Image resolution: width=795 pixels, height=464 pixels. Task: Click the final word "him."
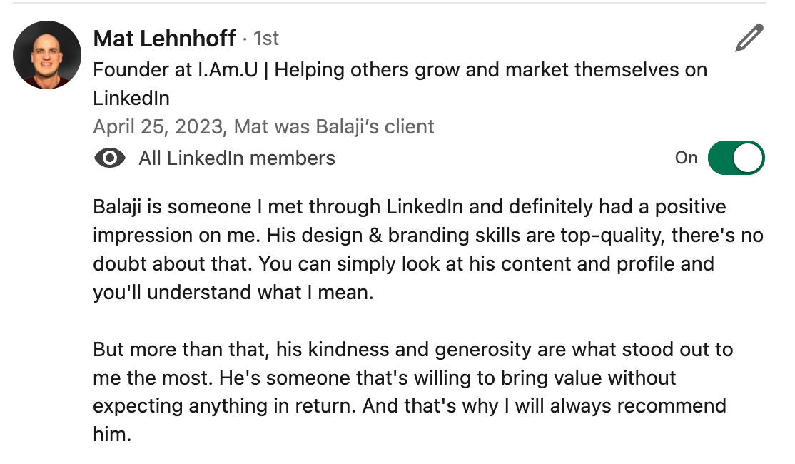112,434
